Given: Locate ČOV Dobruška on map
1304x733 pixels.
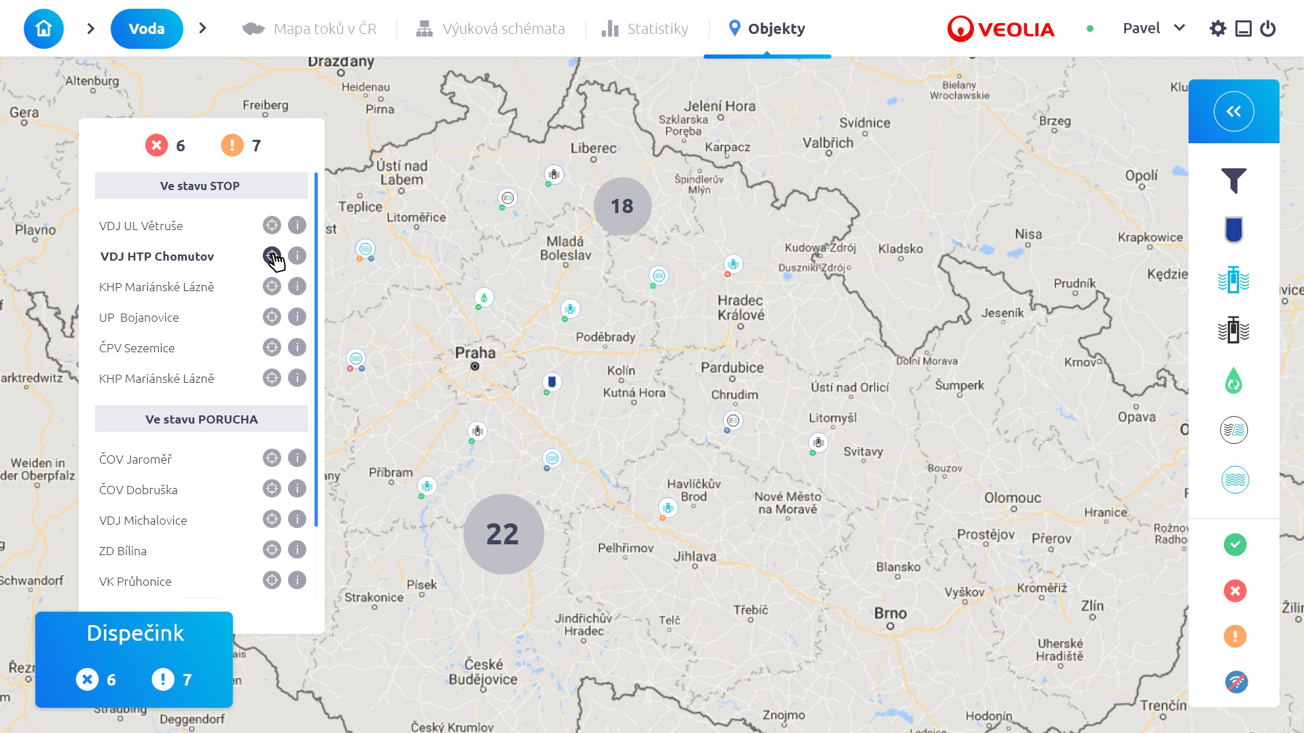Looking at the screenshot, I should click(x=272, y=489).
